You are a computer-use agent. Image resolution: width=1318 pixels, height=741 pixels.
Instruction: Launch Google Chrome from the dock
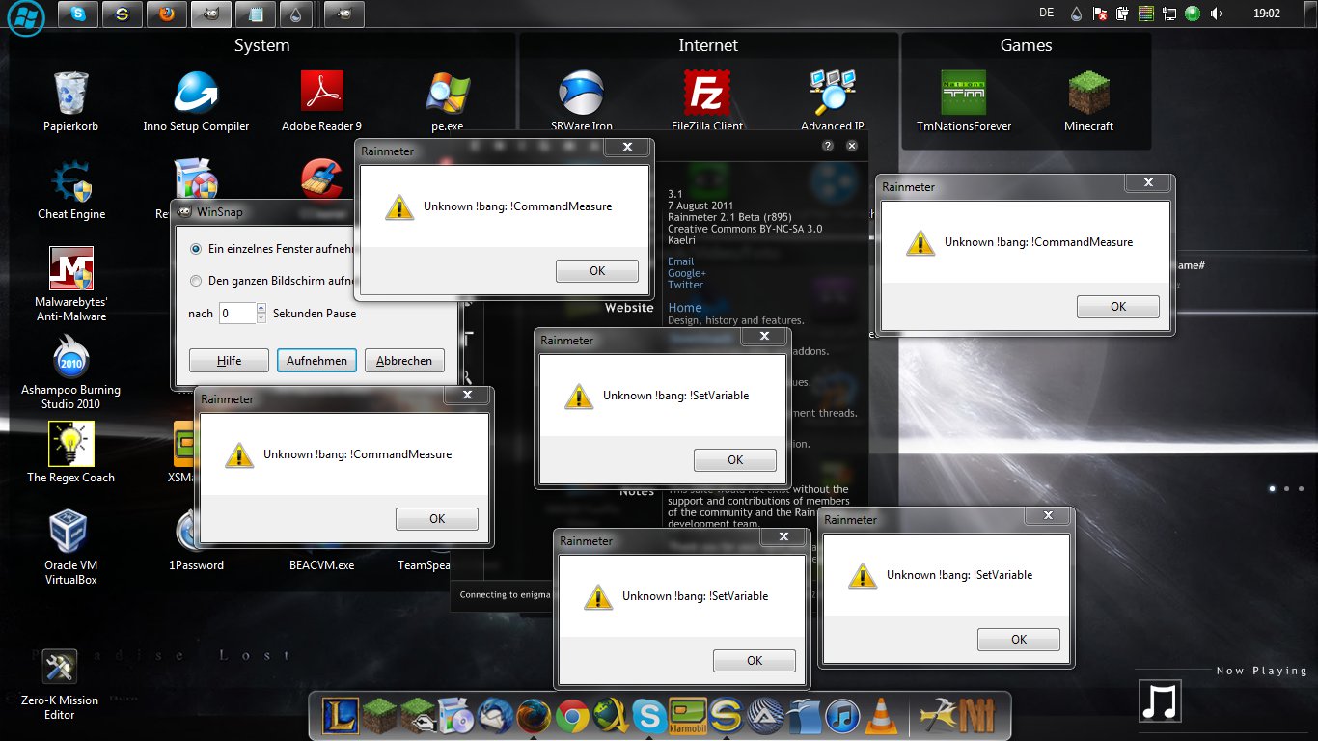coord(572,716)
